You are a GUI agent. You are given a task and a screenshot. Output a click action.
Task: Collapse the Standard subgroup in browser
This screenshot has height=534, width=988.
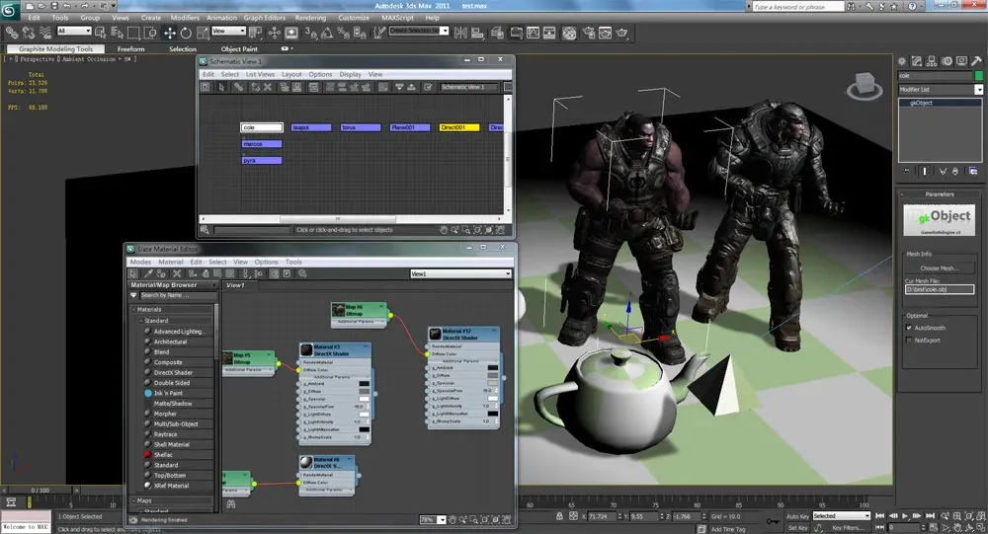(141, 321)
